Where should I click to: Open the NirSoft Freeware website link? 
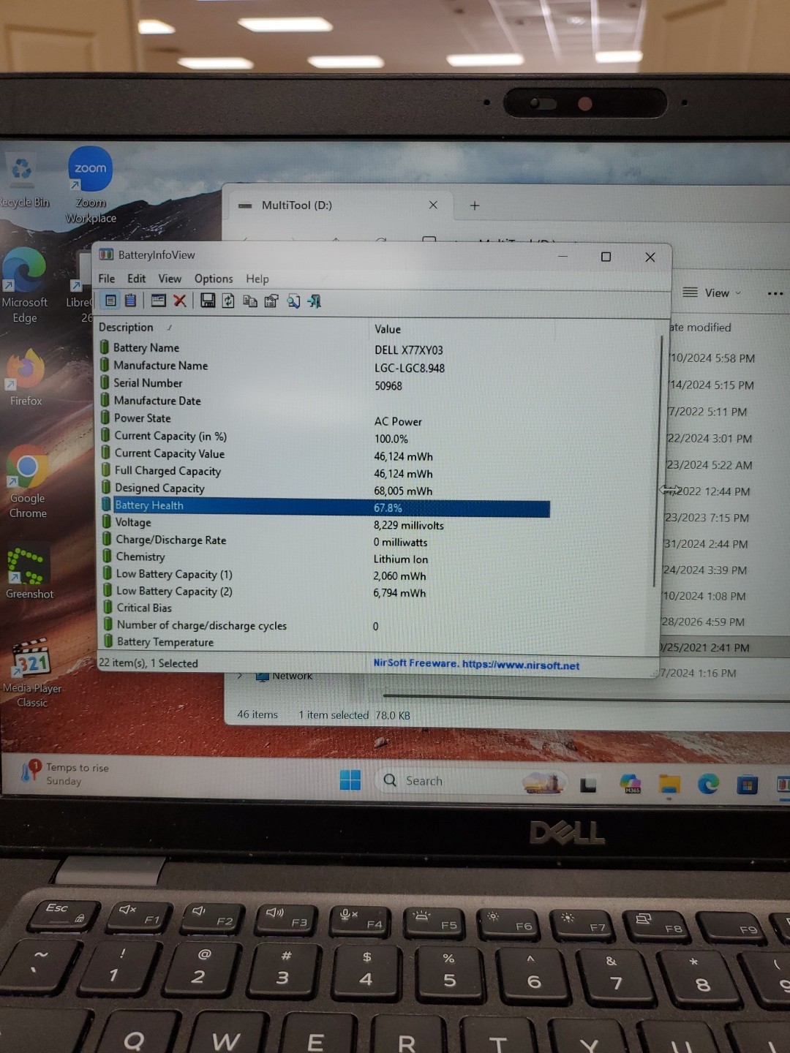476,664
